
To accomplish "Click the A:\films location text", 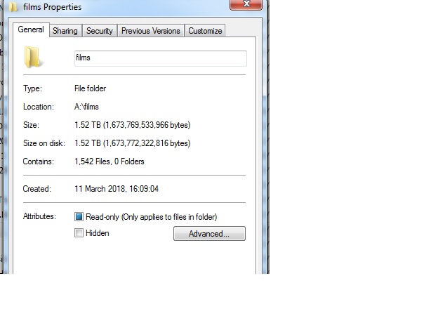I will pos(86,107).
